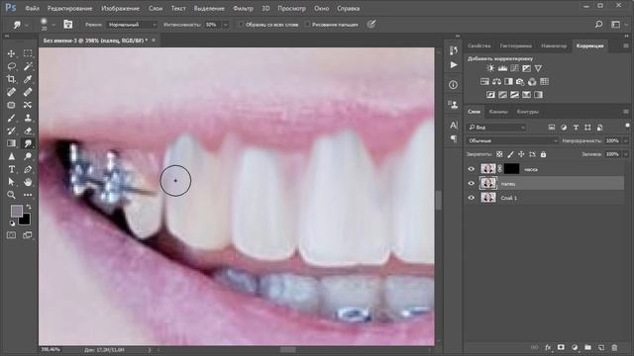This screenshot has width=634, height=356.
Task: Expand status bar info arrow
Action: [150, 350]
